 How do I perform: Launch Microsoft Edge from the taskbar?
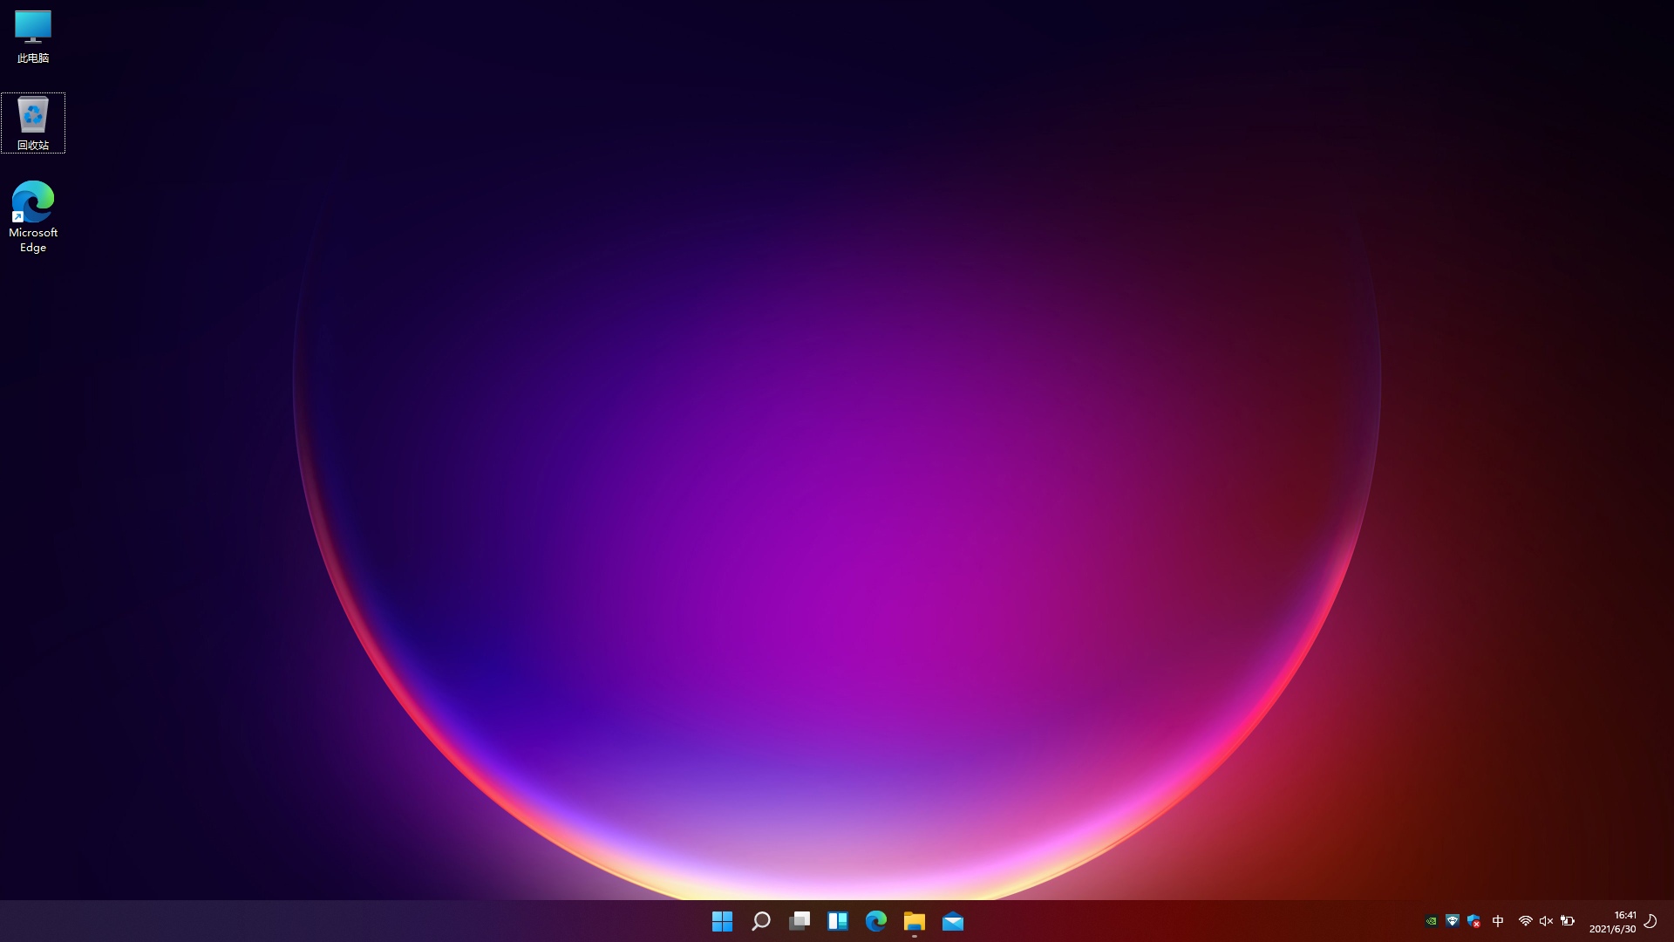click(875, 921)
